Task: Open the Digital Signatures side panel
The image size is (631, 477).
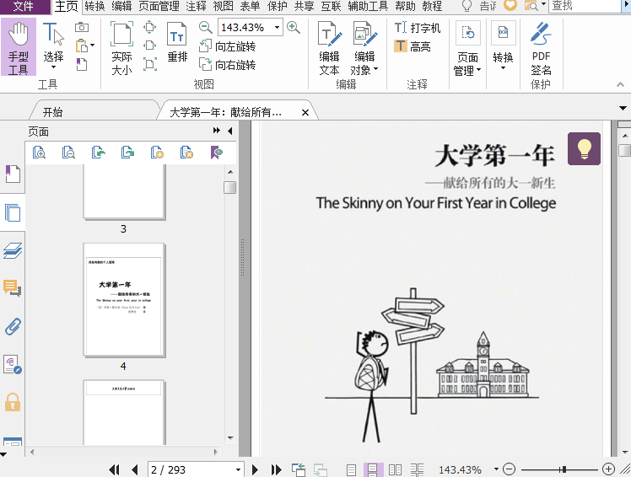Action: pos(13,364)
